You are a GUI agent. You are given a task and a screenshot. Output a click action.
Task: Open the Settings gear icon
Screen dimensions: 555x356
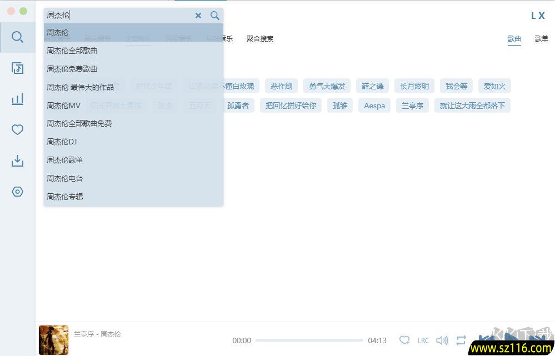(17, 191)
